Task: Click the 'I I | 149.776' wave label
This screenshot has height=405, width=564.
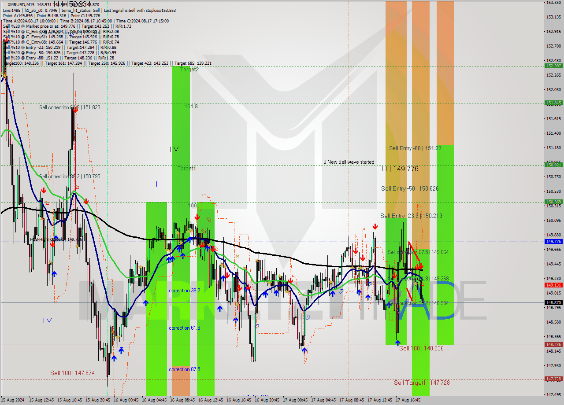Action: pos(400,169)
